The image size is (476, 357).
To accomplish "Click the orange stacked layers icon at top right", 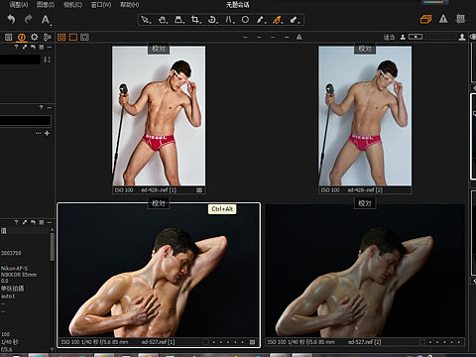I will click(425, 19).
